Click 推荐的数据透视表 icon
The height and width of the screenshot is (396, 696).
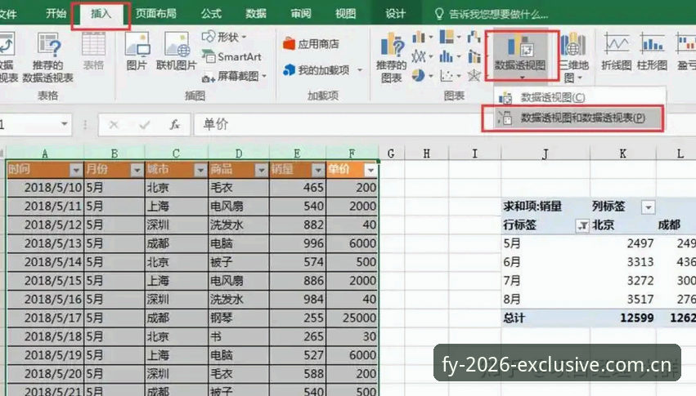[48, 56]
